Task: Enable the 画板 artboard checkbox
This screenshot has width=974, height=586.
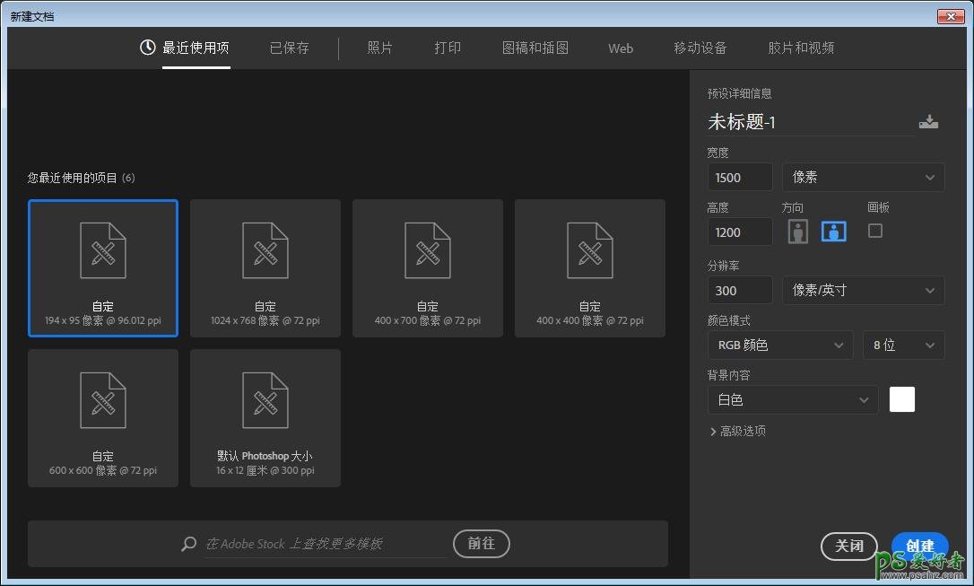Action: (875, 231)
